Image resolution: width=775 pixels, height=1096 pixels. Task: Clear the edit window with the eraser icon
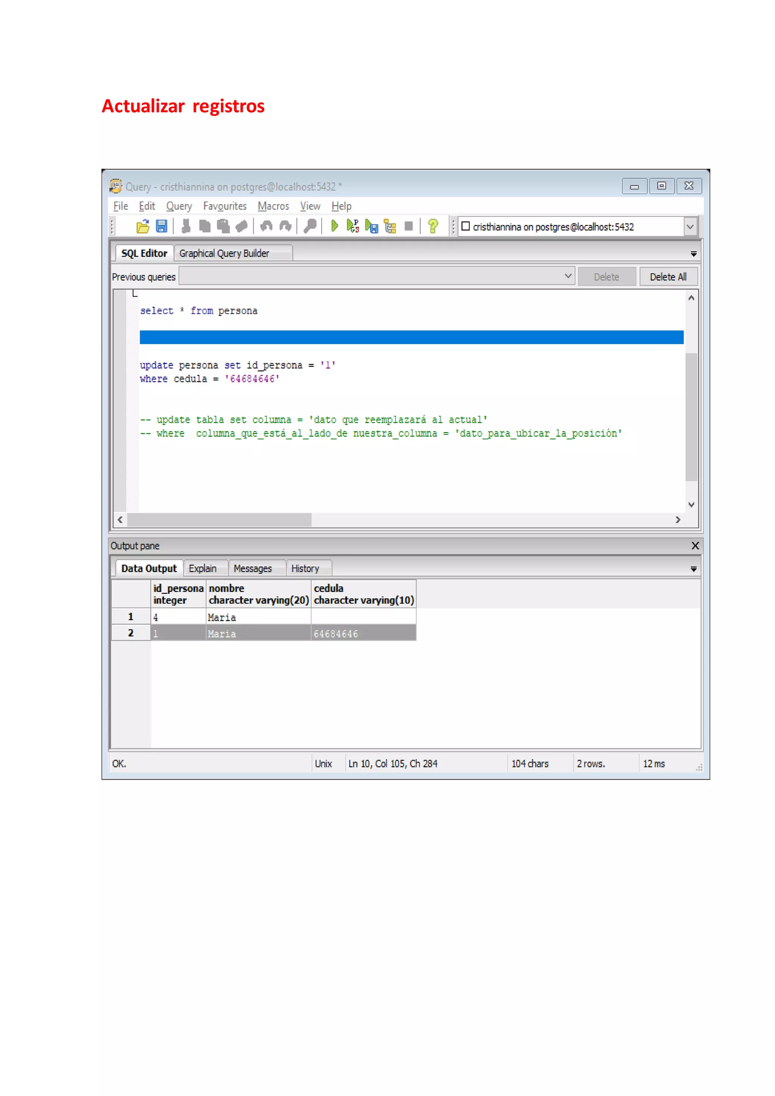(x=241, y=226)
